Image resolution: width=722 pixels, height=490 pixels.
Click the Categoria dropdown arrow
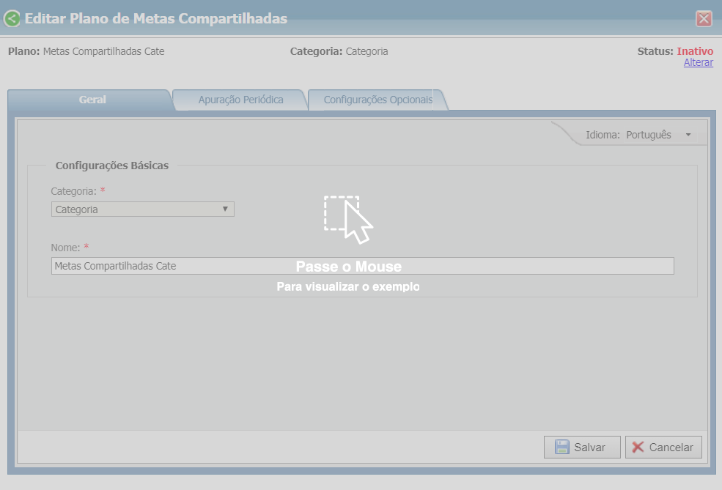225,209
